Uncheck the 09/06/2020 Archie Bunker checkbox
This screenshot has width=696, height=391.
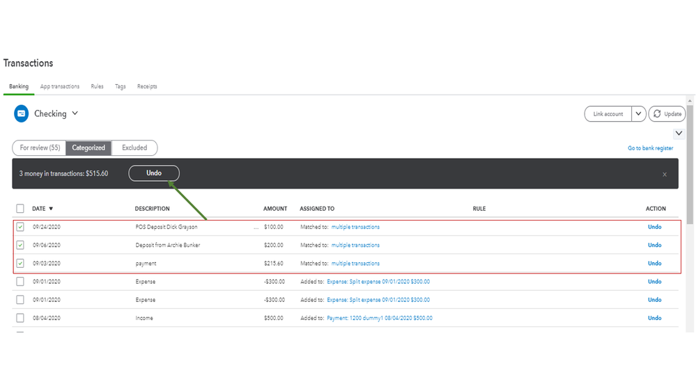click(x=20, y=245)
